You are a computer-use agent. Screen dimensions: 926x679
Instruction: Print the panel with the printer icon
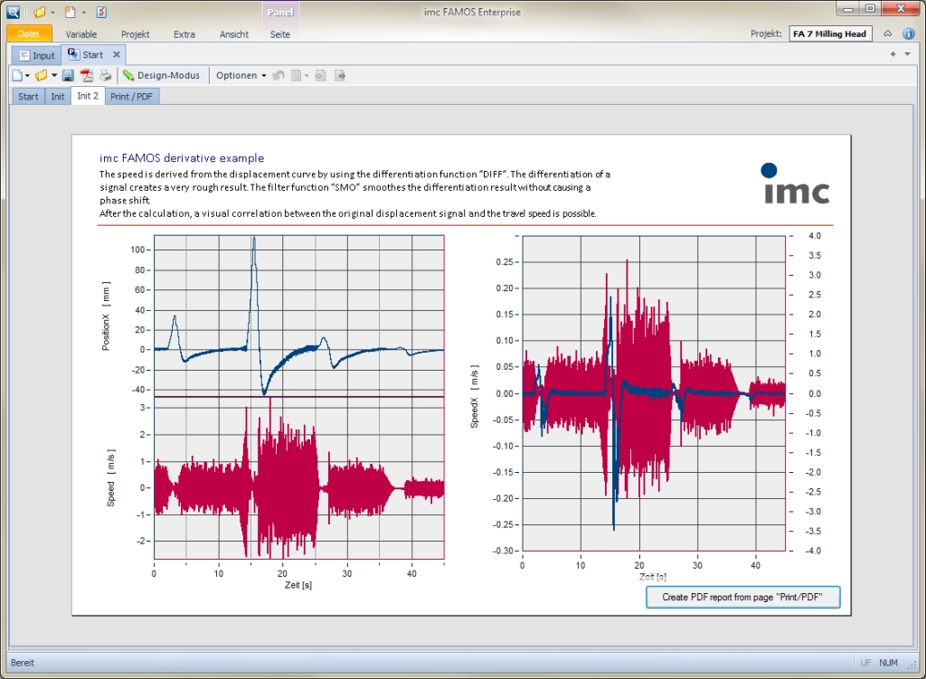tap(106, 76)
